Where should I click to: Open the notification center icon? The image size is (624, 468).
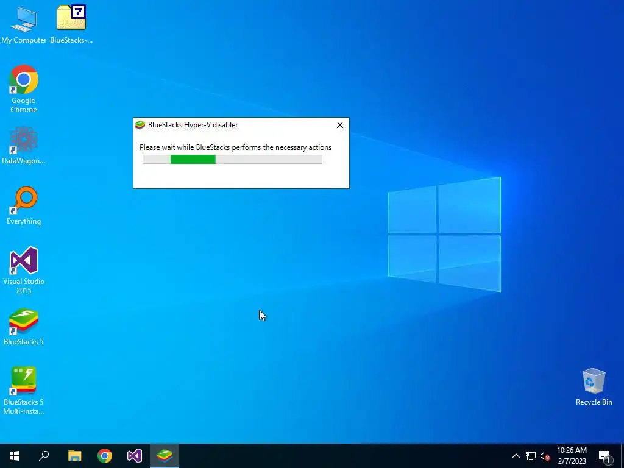click(605, 456)
